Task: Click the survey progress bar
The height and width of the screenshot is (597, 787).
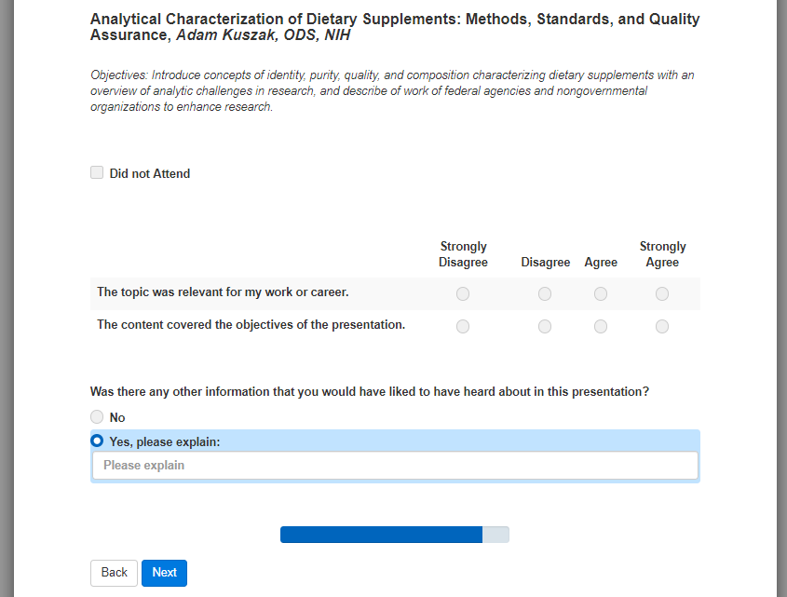Action: pyautogui.click(x=394, y=535)
